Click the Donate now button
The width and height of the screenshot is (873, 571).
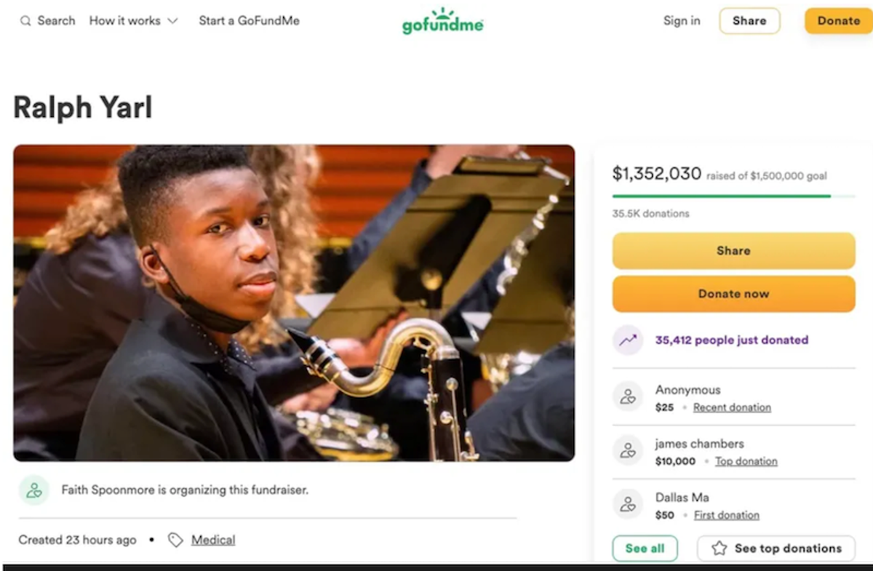[733, 294]
